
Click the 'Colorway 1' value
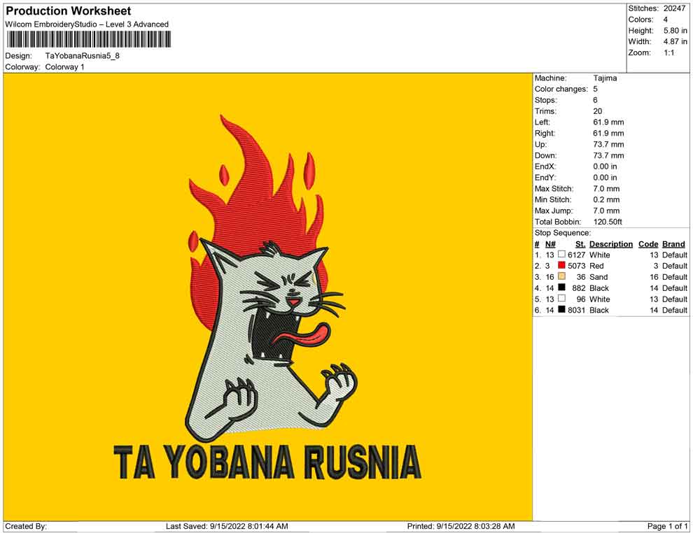click(64, 67)
